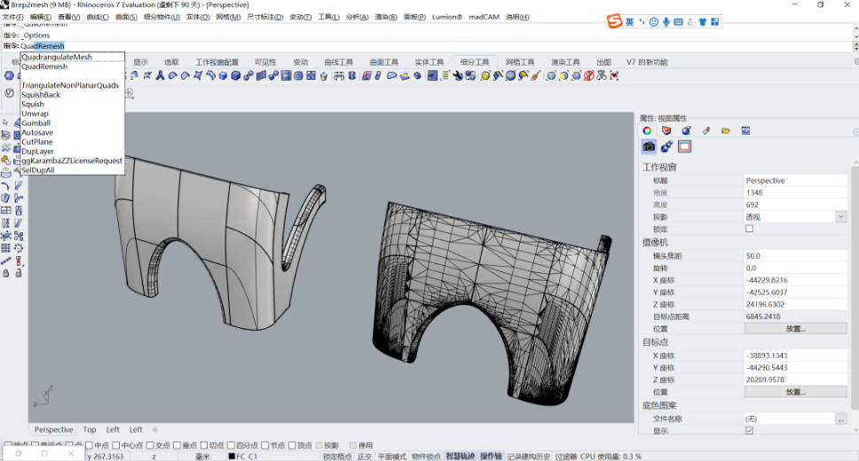Enable the 中心点 osnap checkbox
The height and width of the screenshot is (461, 859).
[x=116, y=445]
